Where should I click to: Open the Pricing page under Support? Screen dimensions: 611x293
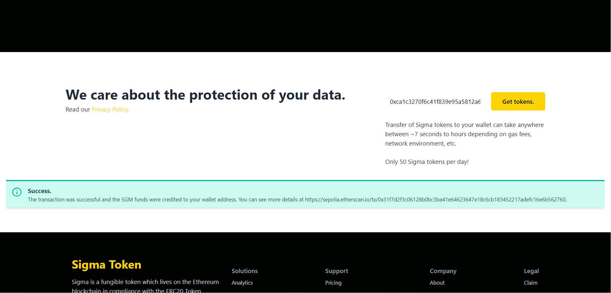333,283
